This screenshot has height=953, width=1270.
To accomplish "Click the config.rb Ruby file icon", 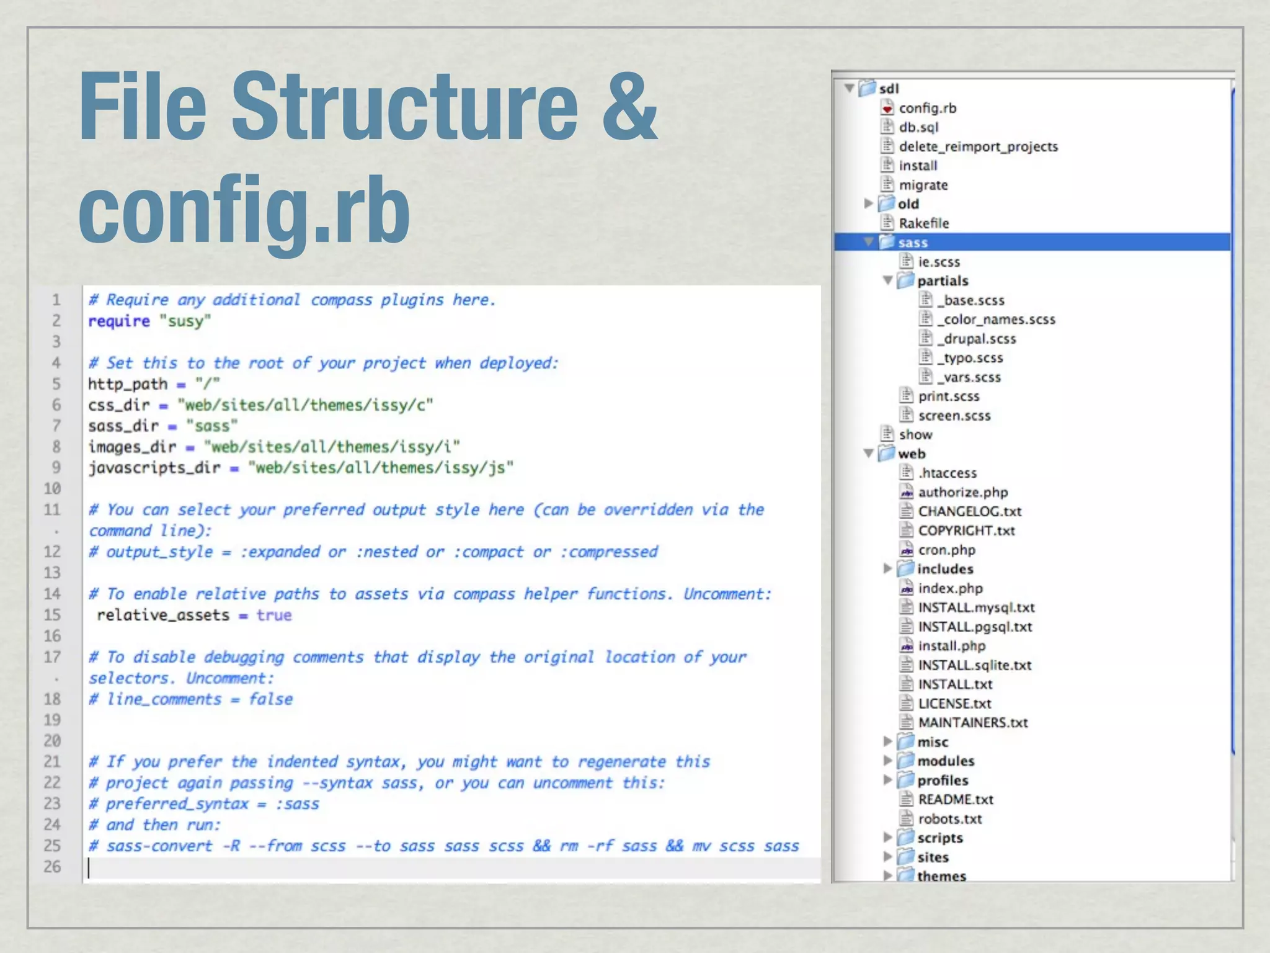I will pos(887,107).
